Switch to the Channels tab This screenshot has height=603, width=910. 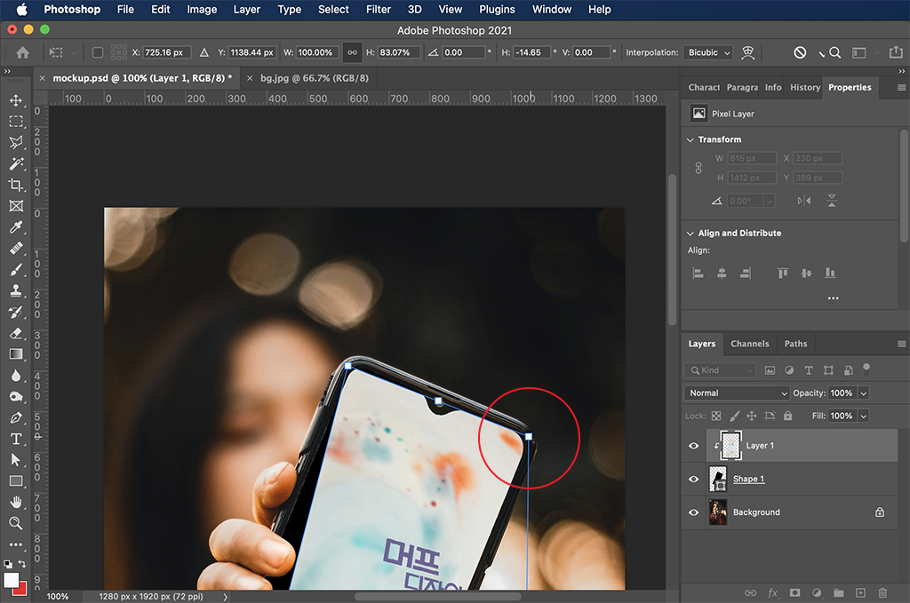tap(749, 344)
